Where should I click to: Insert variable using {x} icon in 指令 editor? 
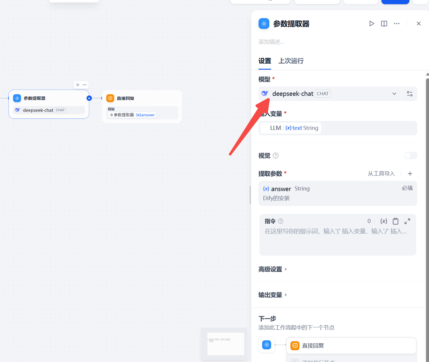point(384,221)
